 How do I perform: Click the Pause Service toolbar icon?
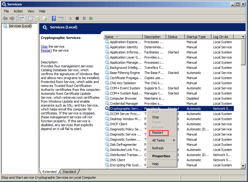pos(84,18)
